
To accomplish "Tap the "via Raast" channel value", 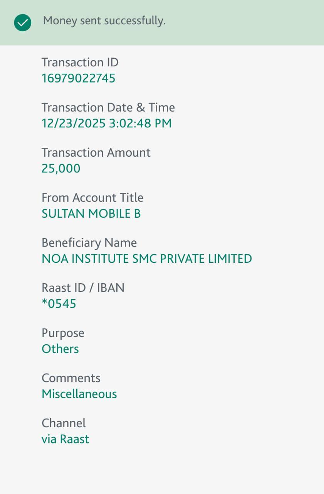I will pos(65,439).
